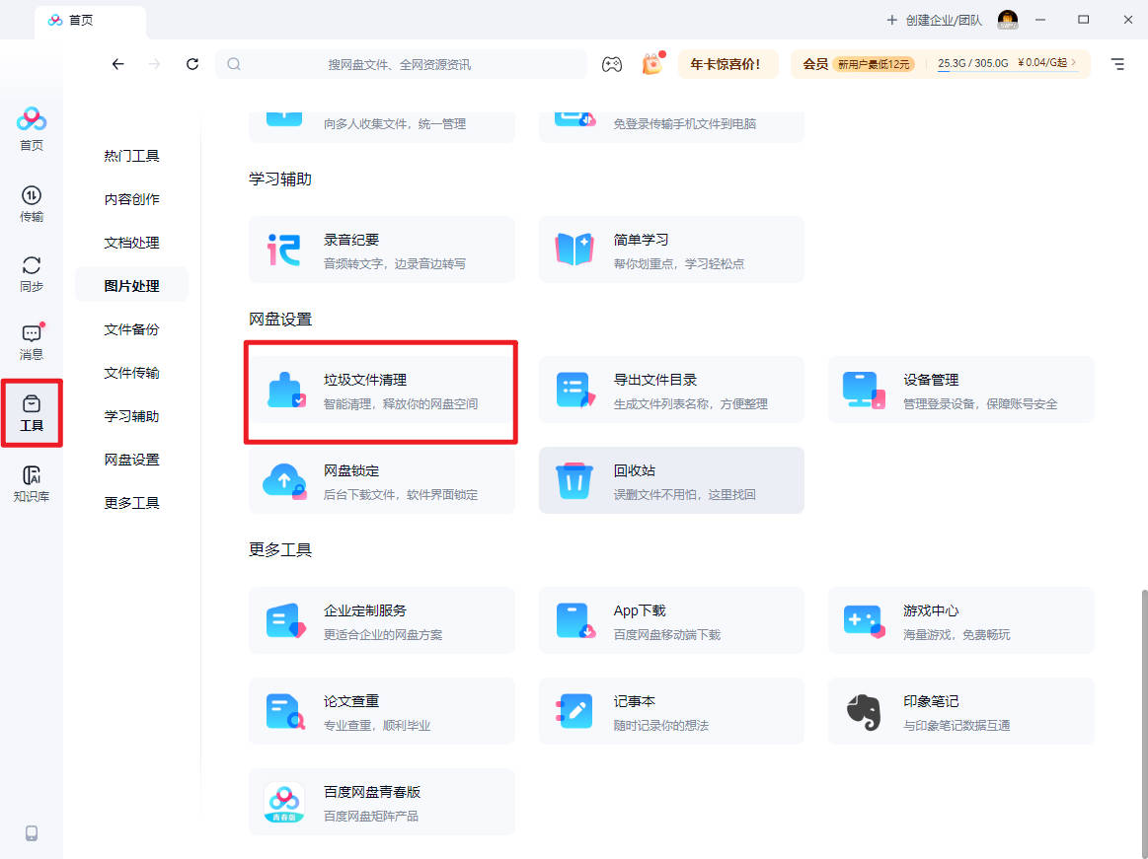Image resolution: width=1148 pixels, height=859 pixels.
Task: Click 与印象笔记数据互通 description text
Action: 957,725
